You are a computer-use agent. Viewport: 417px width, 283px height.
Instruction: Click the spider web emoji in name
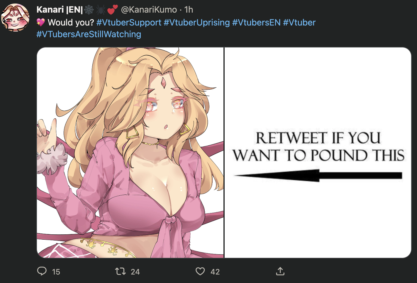coord(89,10)
